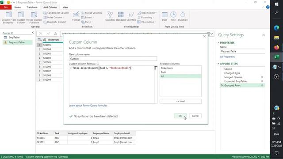The image size is (283, 159).
Task: Open taskbar search icon
Action: 276,12
